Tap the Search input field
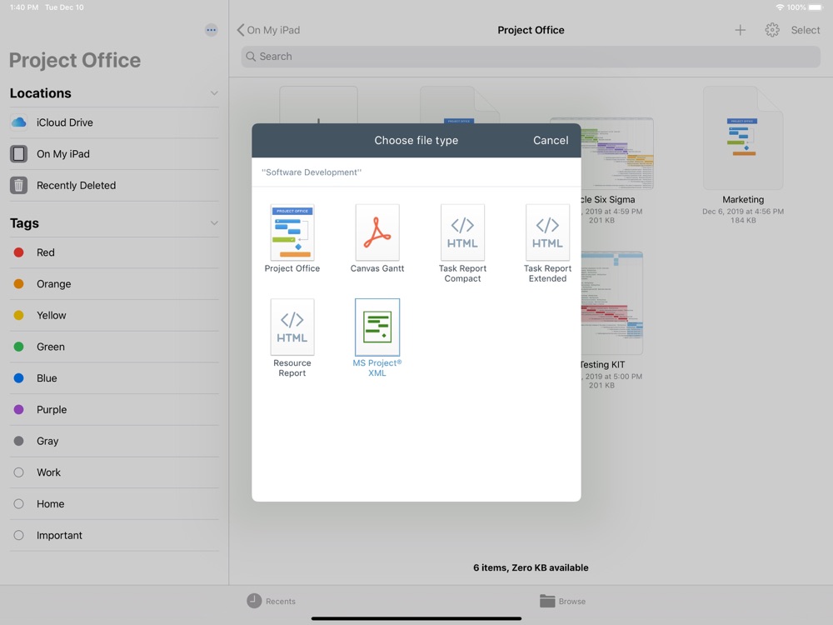This screenshot has height=625, width=833. coord(531,57)
